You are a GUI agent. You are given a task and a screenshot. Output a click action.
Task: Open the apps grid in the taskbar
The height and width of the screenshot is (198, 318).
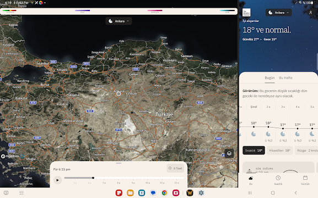point(21,193)
